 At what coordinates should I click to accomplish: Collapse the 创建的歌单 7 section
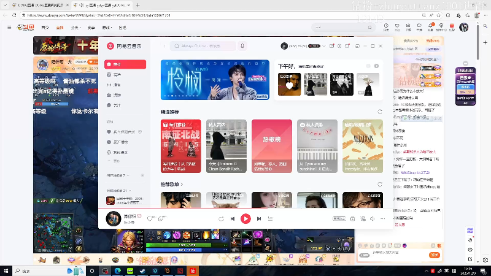pos(118,175)
